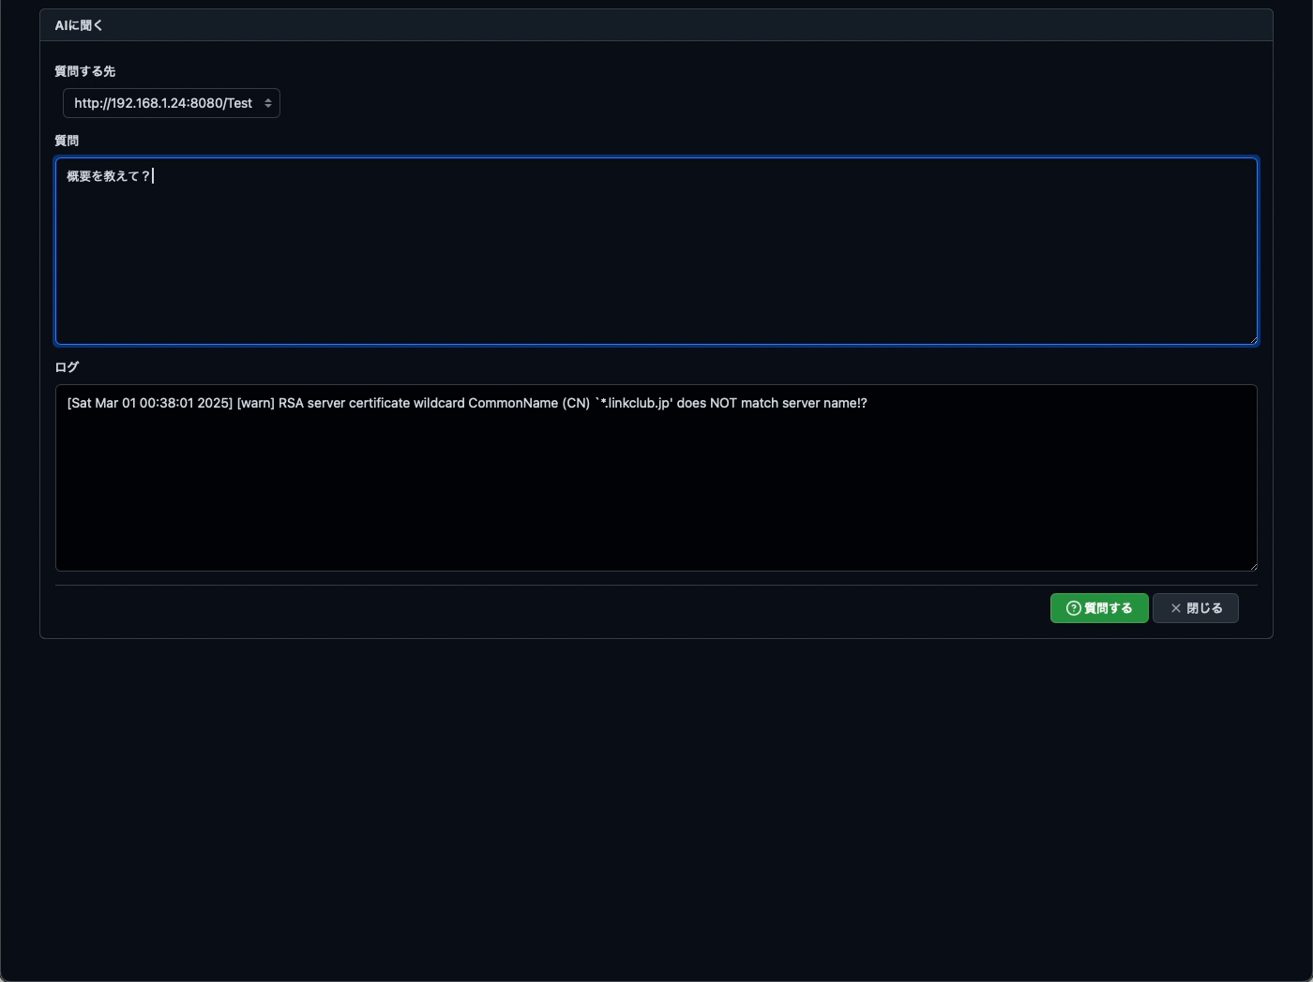The width and height of the screenshot is (1313, 982).
Task: Grab the 質問 textarea resize handle
Action: (1252, 339)
